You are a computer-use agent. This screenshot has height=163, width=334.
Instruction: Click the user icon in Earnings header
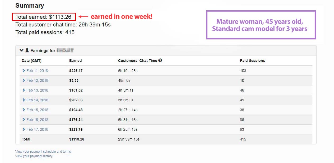pyautogui.click(x=27, y=50)
